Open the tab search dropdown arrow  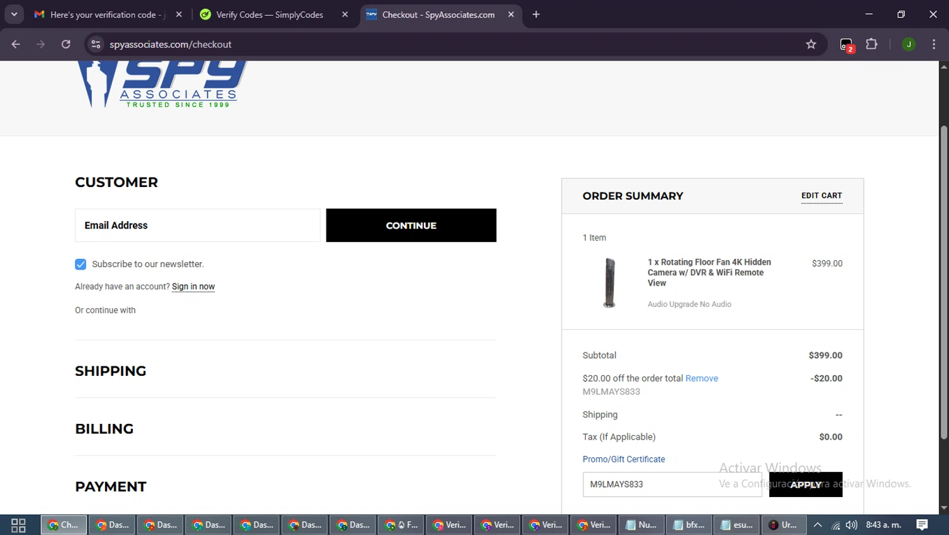tap(14, 15)
